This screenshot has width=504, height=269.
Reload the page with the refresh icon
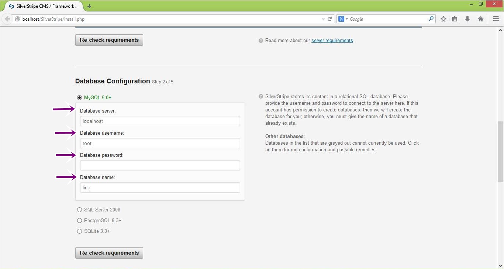point(330,19)
